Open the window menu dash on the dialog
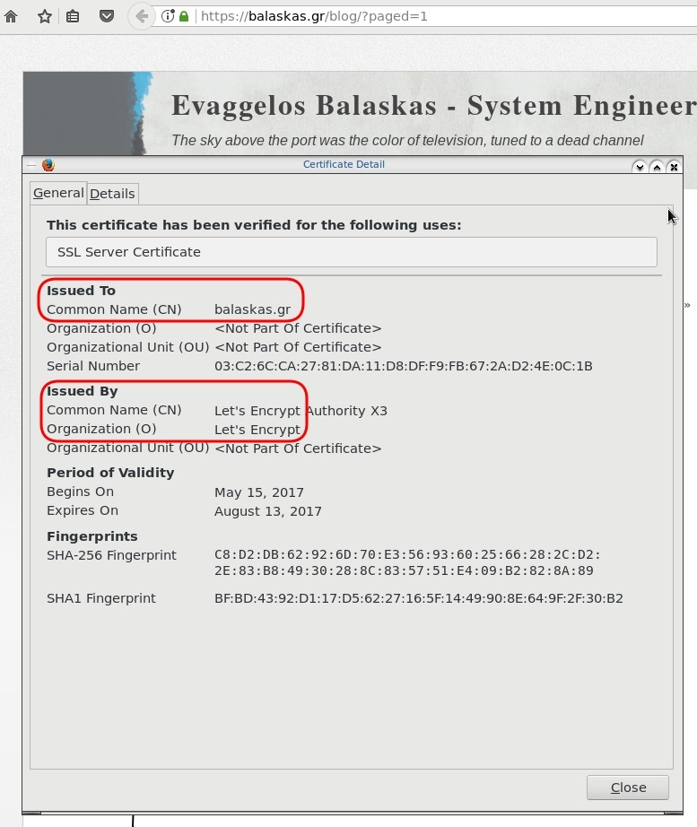Image resolution: width=697 pixels, height=827 pixels. [x=32, y=165]
